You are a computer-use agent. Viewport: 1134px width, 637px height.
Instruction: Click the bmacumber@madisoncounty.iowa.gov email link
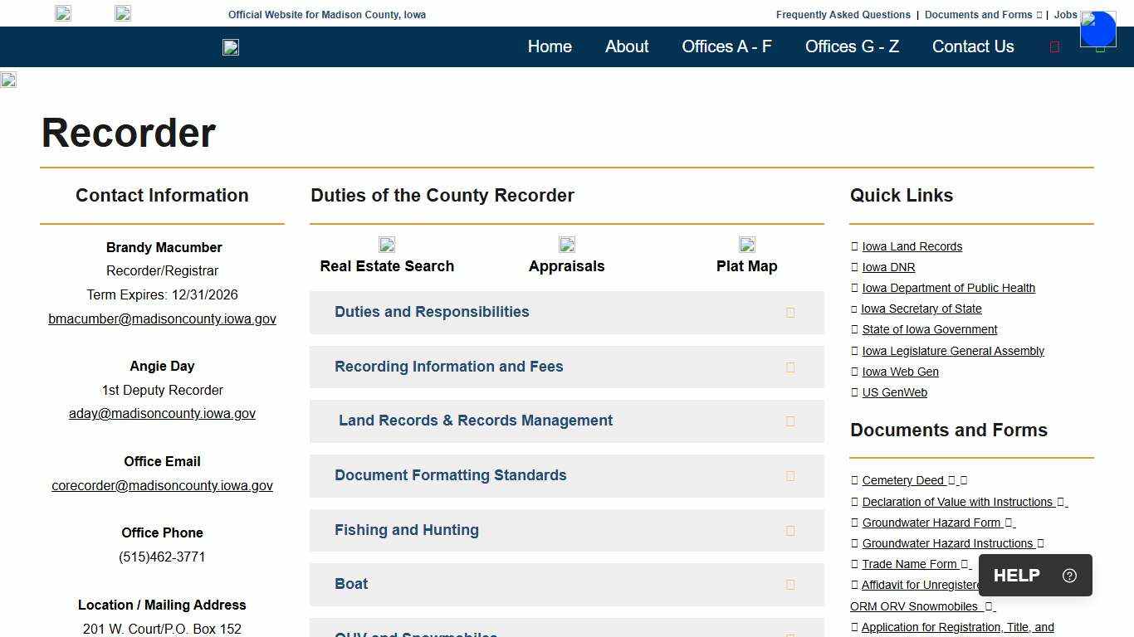(162, 318)
